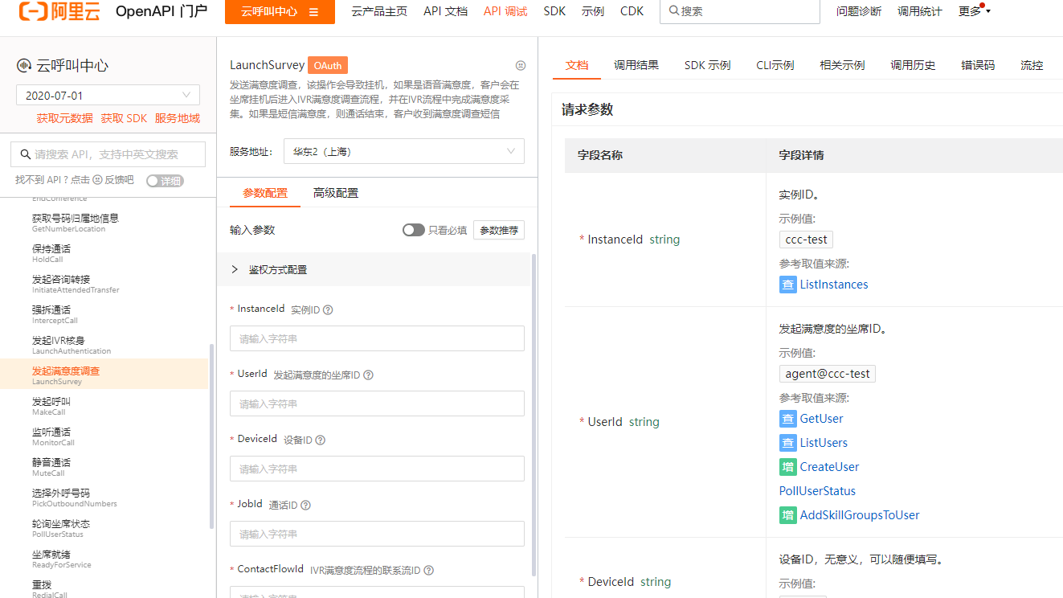Click the sidebar API list scrollbar

click(x=212, y=436)
